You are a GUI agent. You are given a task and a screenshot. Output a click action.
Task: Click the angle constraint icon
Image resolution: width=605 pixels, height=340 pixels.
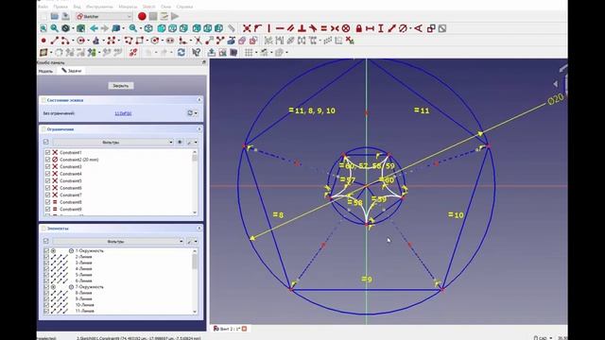[418, 28]
